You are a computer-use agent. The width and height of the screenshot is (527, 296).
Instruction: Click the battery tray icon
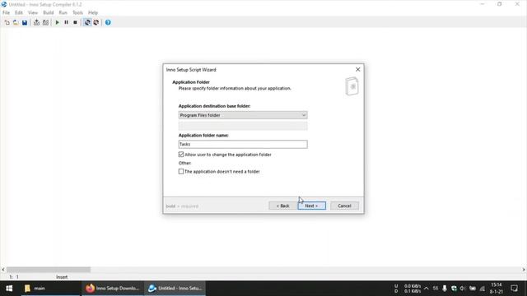pos(473,289)
